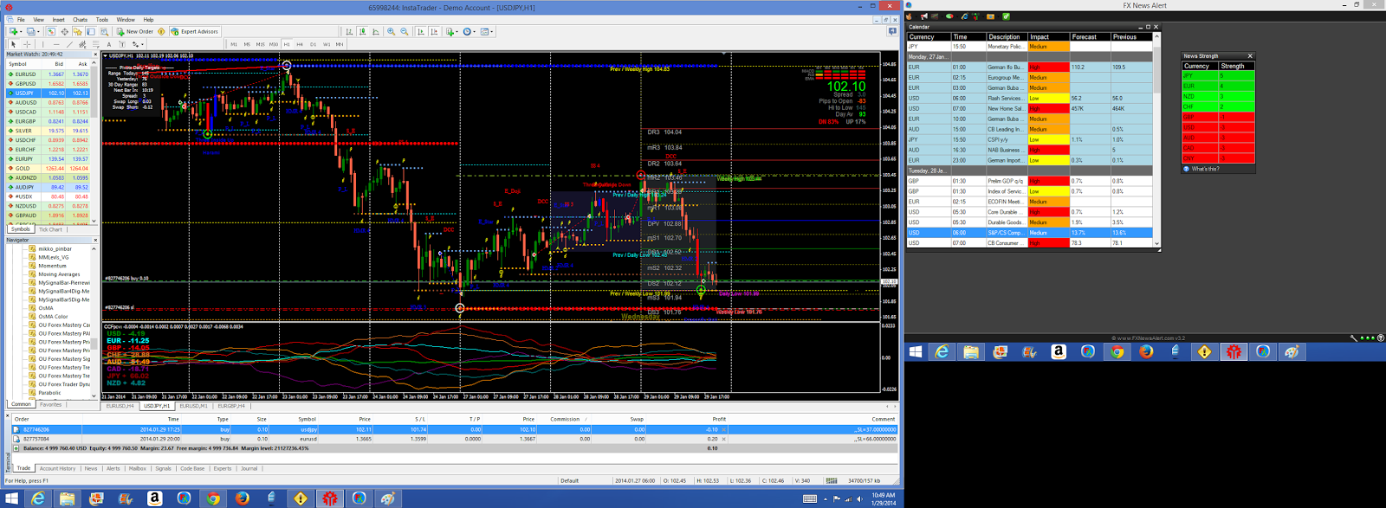Close the Market Watch panel

[95, 55]
